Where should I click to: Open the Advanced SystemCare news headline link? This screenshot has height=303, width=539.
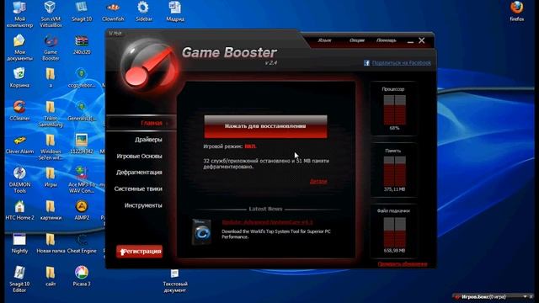268,222
